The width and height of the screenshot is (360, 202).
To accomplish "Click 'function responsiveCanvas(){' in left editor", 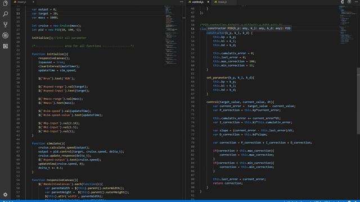I will (55, 180).
